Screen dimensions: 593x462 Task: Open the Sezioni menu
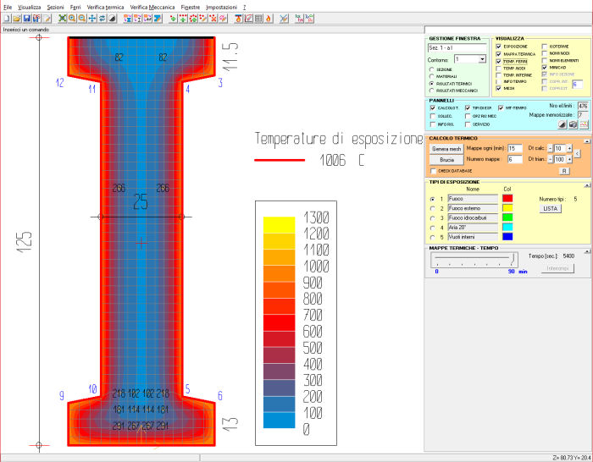55,6
